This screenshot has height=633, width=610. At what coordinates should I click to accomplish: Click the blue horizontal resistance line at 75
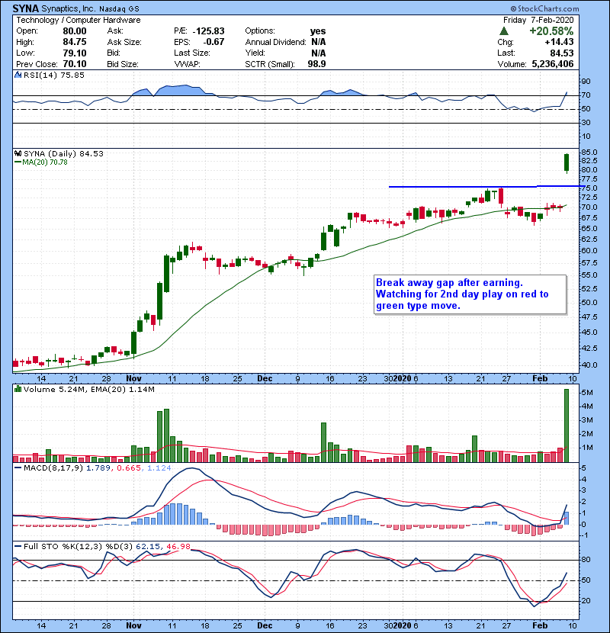486,187
